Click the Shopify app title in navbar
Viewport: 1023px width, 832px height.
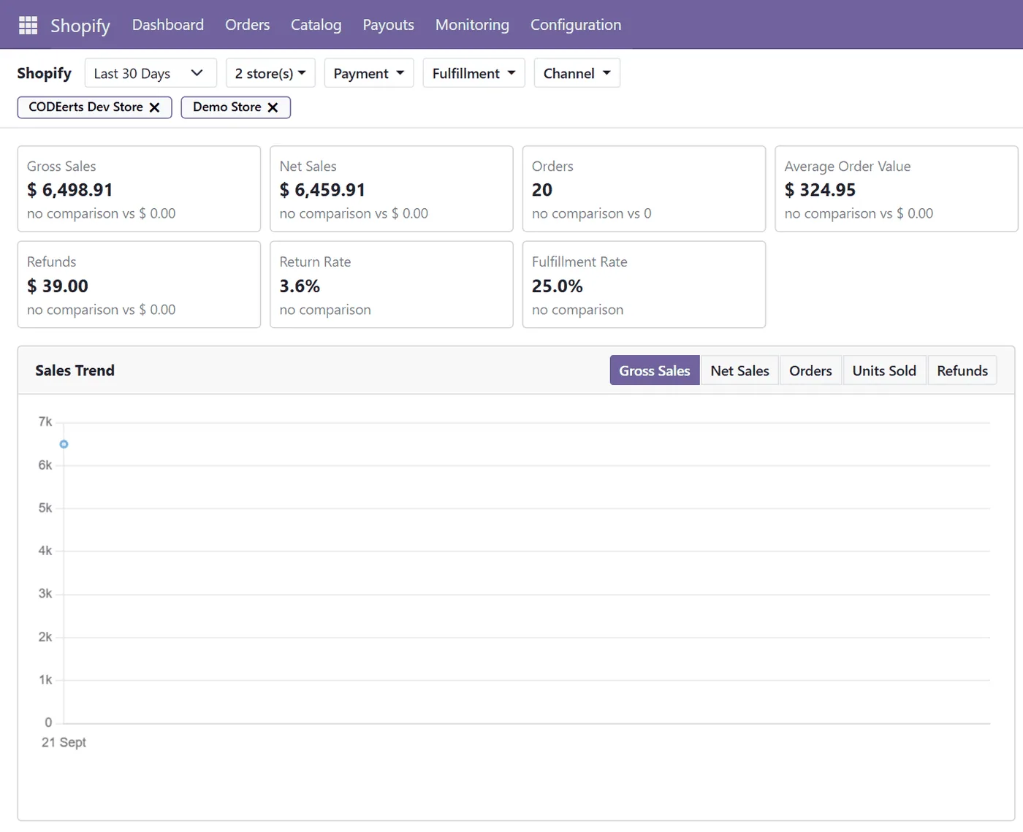pyautogui.click(x=80, y=26)
